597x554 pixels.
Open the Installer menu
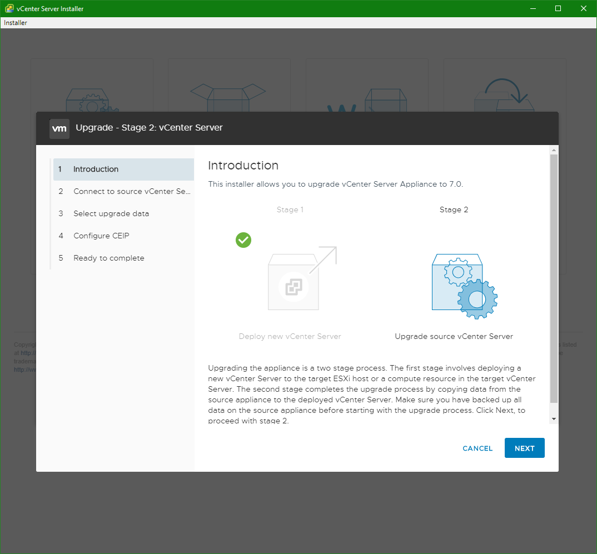click(15, 23)
